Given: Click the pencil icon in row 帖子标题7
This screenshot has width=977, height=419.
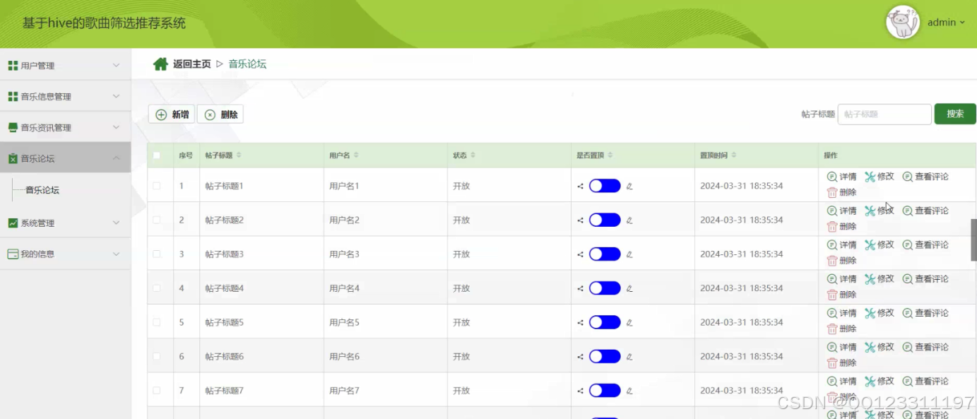Looking at the screenshot, I should (629, 391).
